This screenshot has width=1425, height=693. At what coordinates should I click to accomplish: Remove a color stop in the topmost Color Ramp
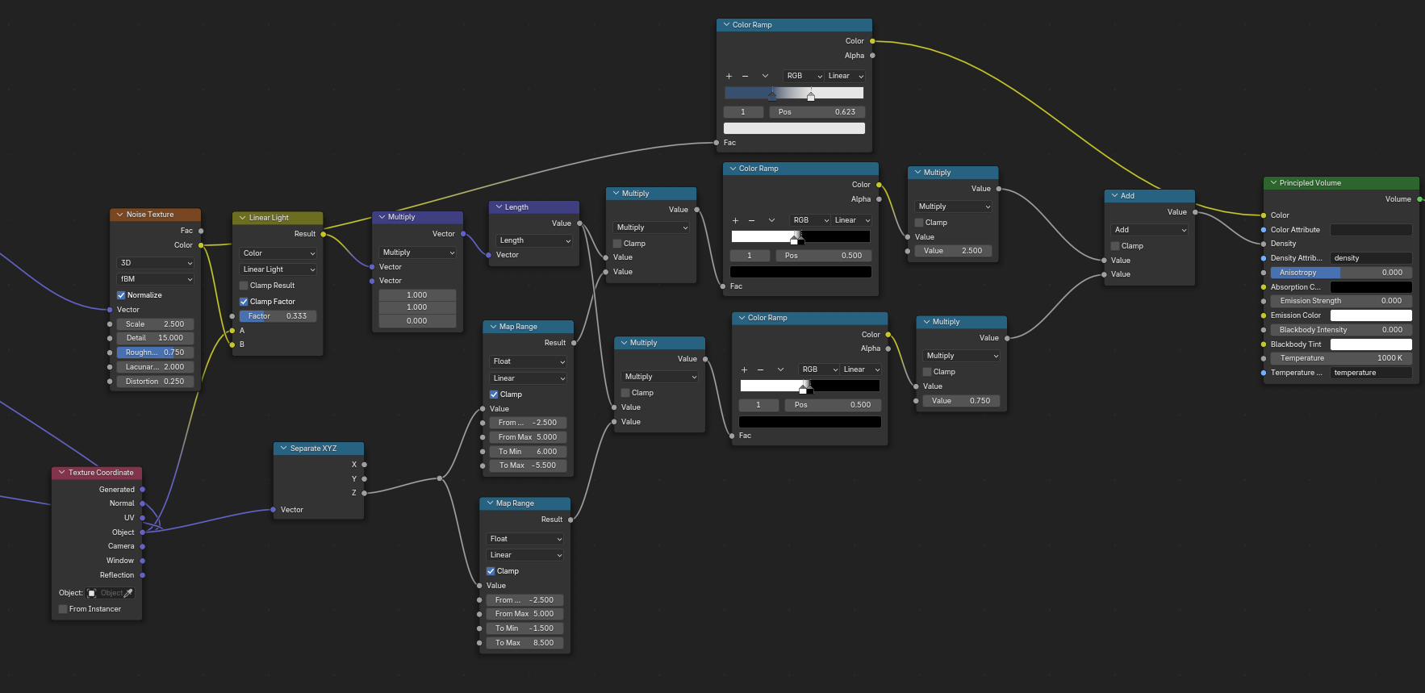(745, 77)
